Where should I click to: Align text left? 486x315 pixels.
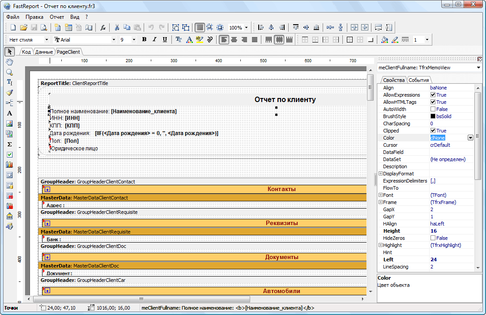click(x=223, y=39)
